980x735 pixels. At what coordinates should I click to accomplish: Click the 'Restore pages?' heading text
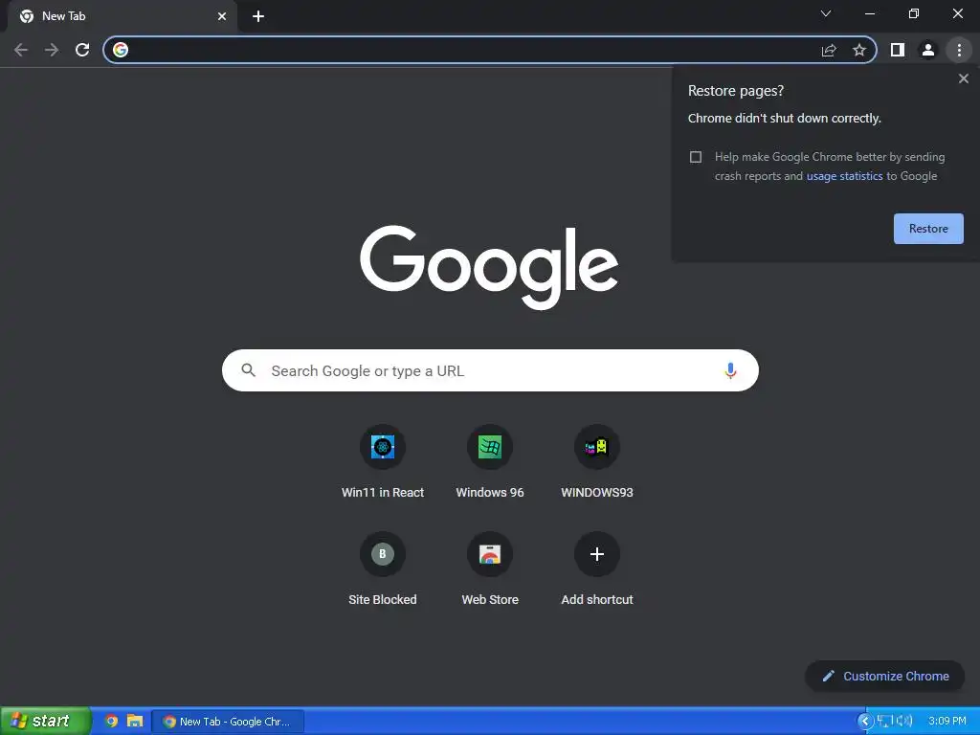pos(736,91)
